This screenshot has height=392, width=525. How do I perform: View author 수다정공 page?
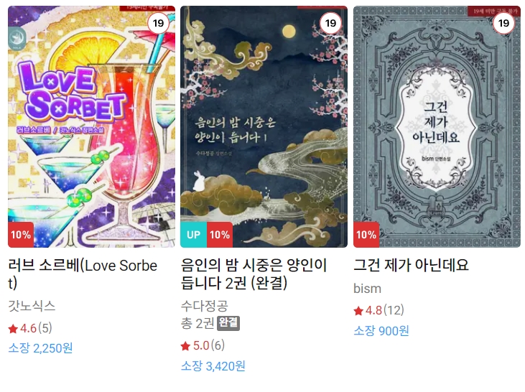(205, 306)
